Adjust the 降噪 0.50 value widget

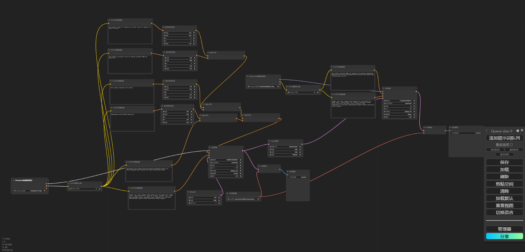point(399,117)
